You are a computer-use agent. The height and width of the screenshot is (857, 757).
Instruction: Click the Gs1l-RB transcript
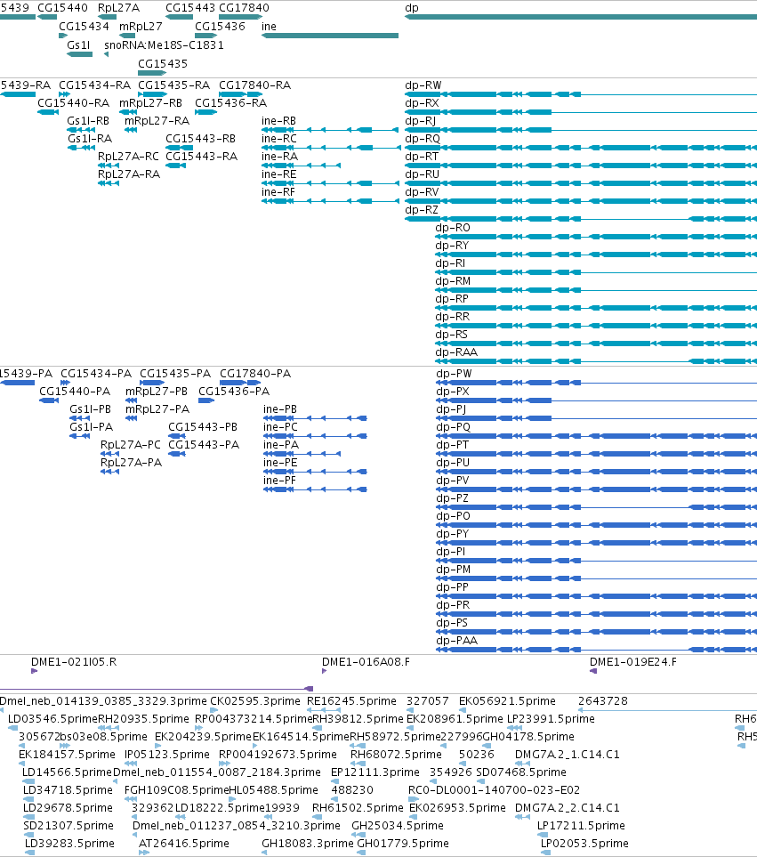tap(81, 130)
